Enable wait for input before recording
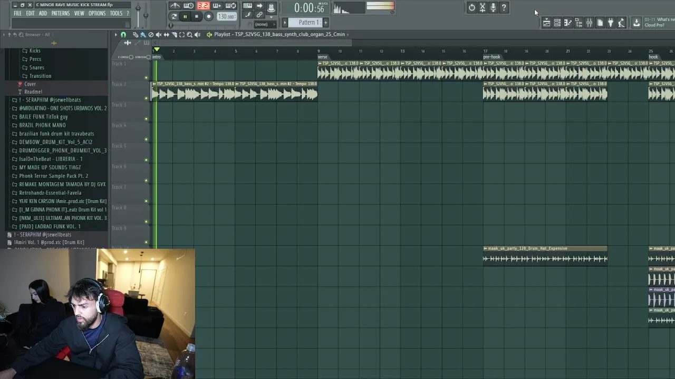Screen dimensions: 675x379 pyautogui.click(x=189, y=6)
